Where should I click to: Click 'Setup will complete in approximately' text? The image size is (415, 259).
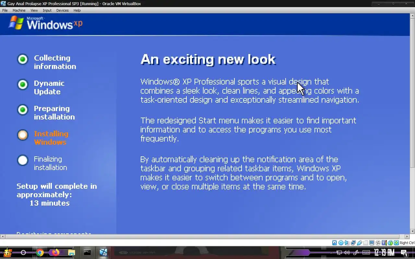click(x=57, y=190)
